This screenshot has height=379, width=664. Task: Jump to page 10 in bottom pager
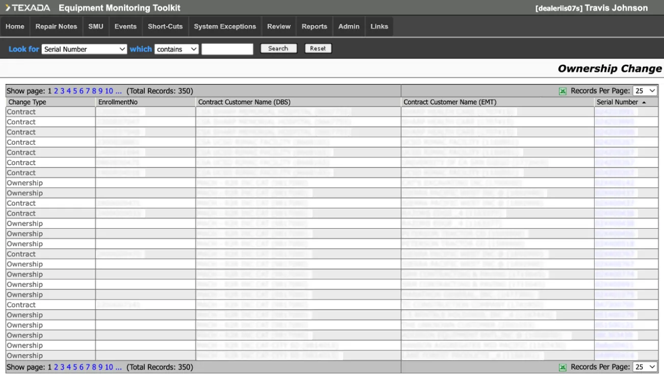(x=109, y=367)
